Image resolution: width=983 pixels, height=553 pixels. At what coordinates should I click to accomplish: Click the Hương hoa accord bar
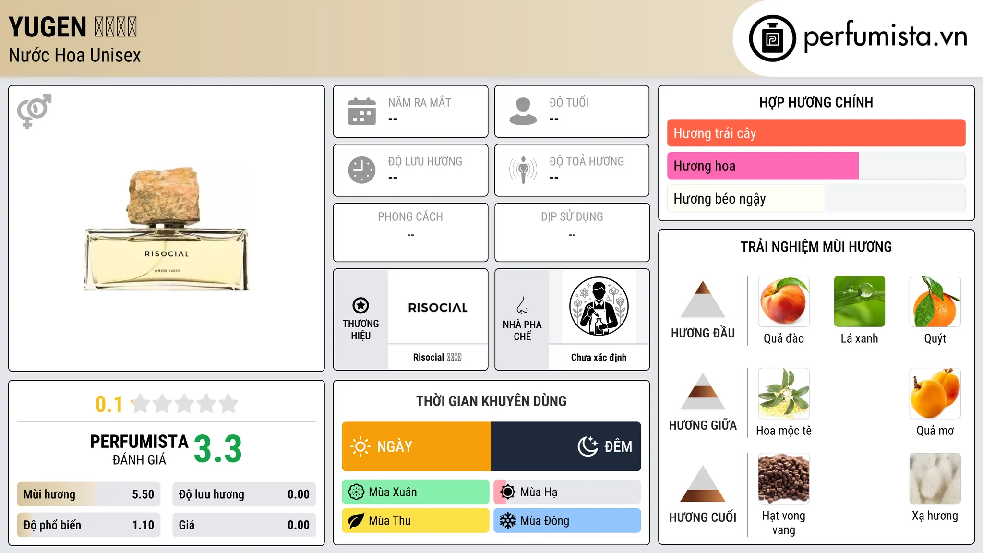click(816, 166)
